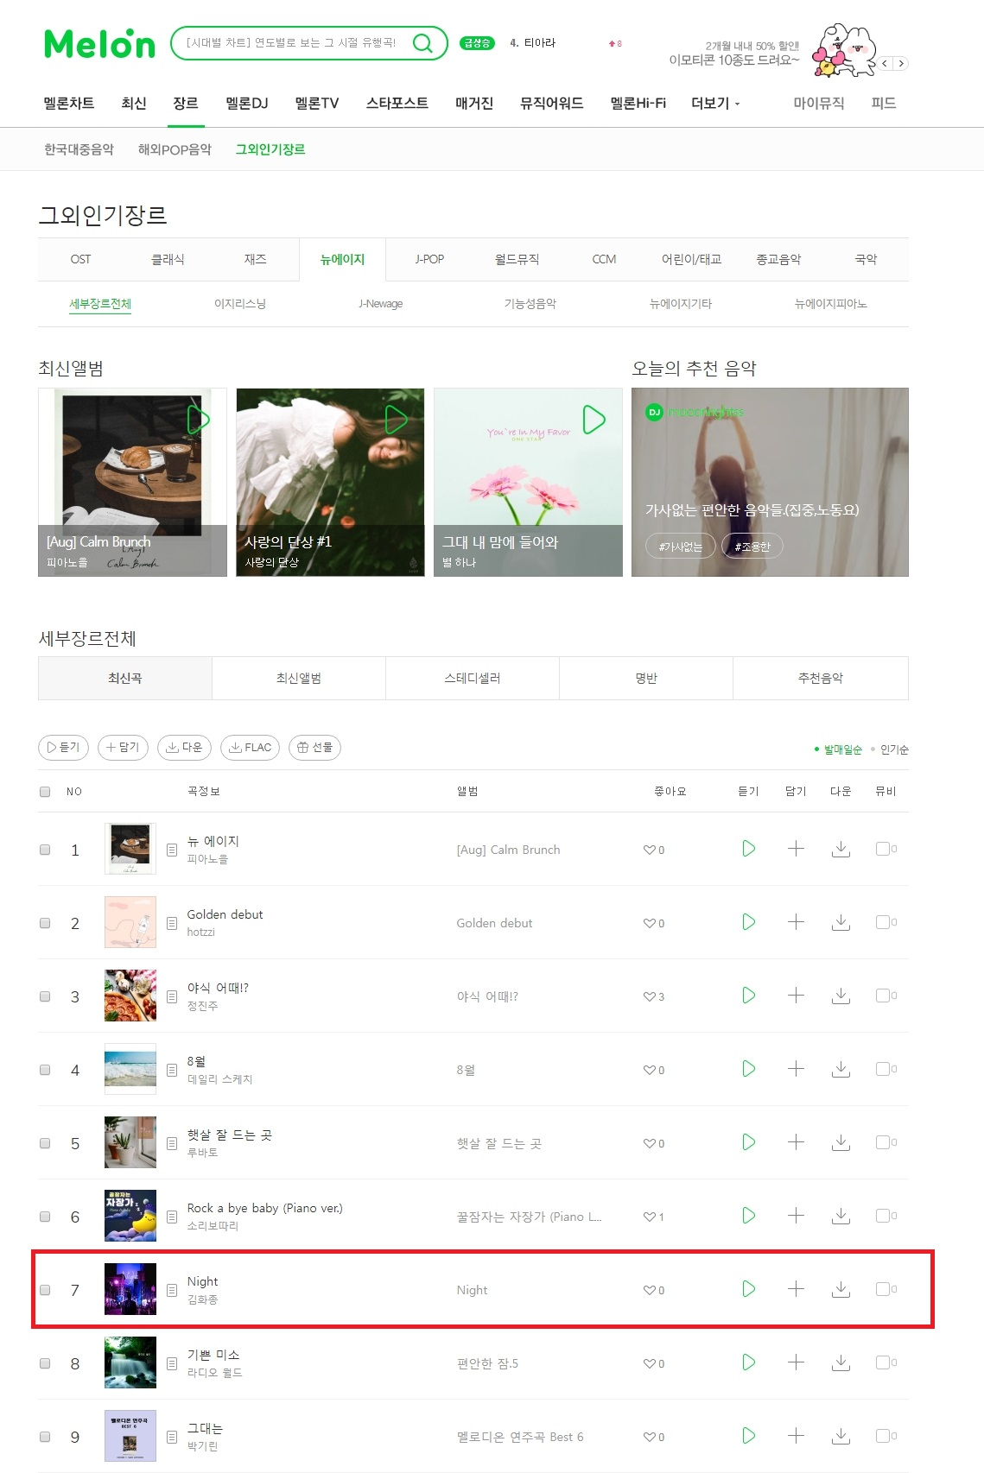The width and height of the screenshot is (984, 1473).
Task: Check the box for song number 7
Action: pos(45,1290)
